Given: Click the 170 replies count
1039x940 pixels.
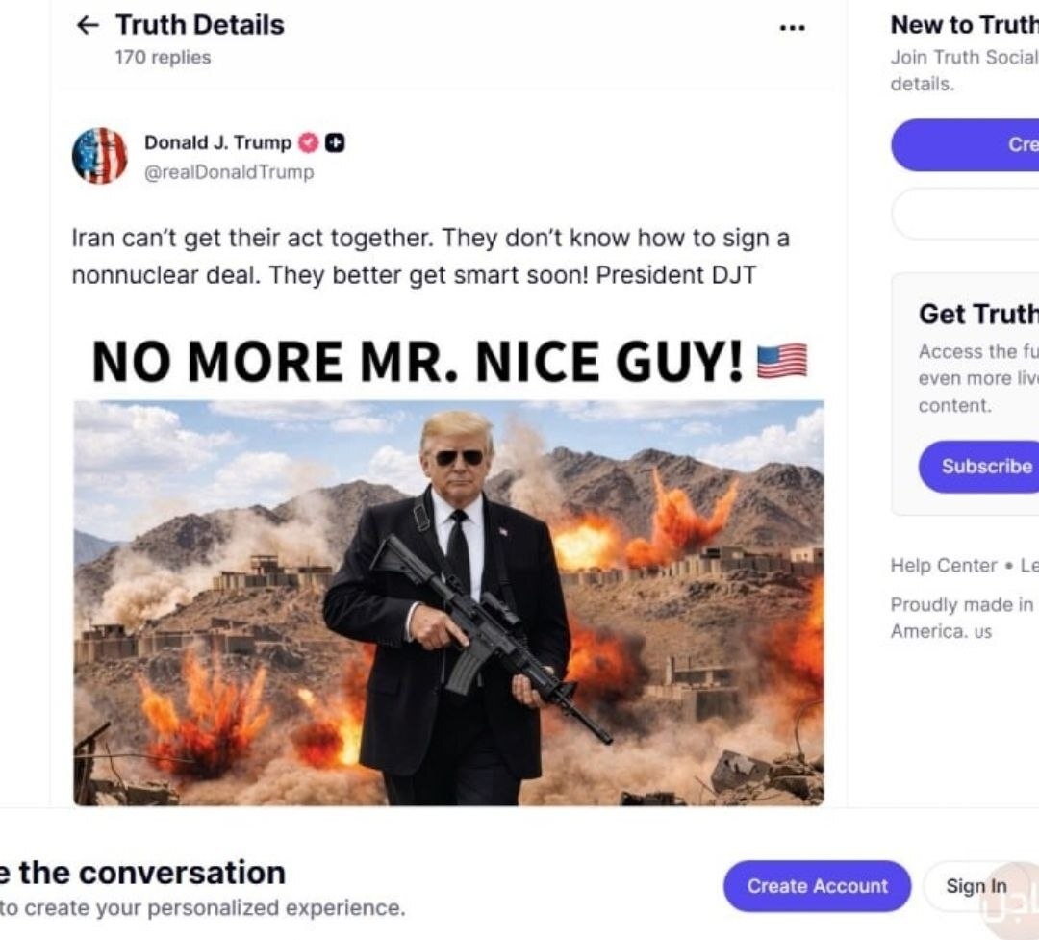Looking at the screenshot, I should pos(163,57).
